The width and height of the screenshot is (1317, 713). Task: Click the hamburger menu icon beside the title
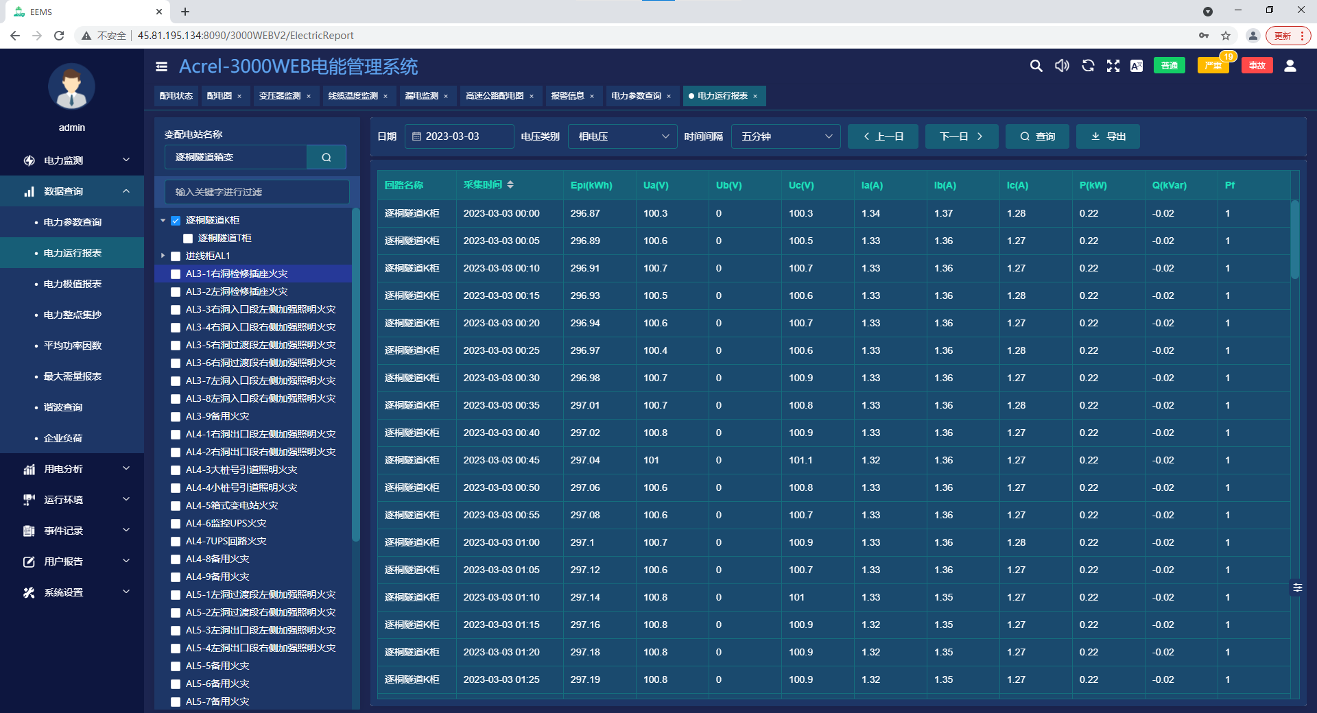point(162,67)
